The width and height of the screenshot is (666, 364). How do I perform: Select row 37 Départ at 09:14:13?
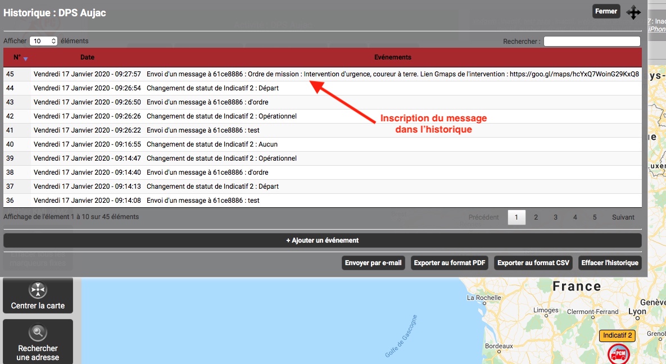tap(323, 186)
